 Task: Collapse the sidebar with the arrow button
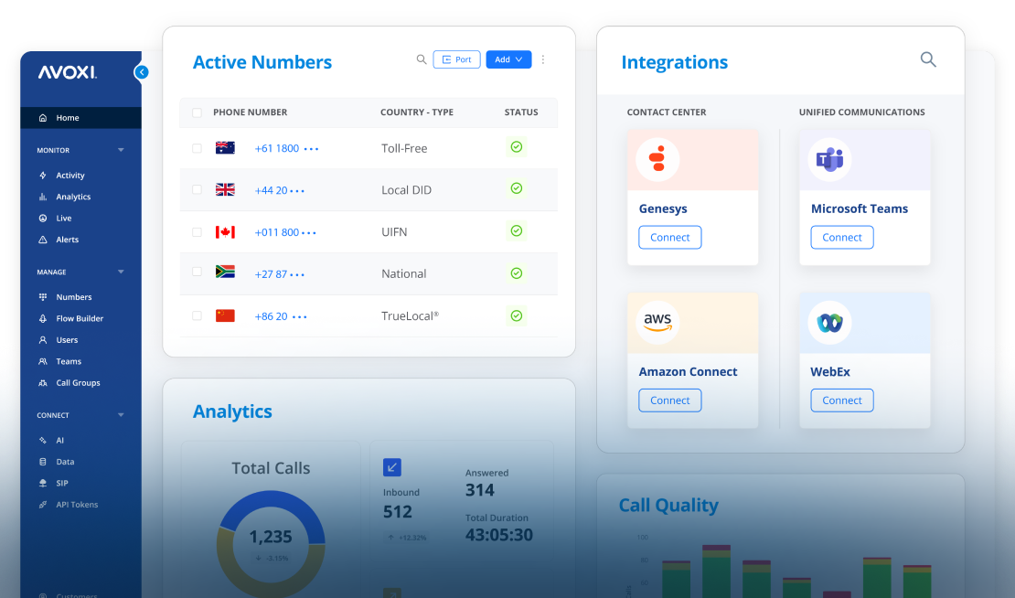tap(141, 72)
